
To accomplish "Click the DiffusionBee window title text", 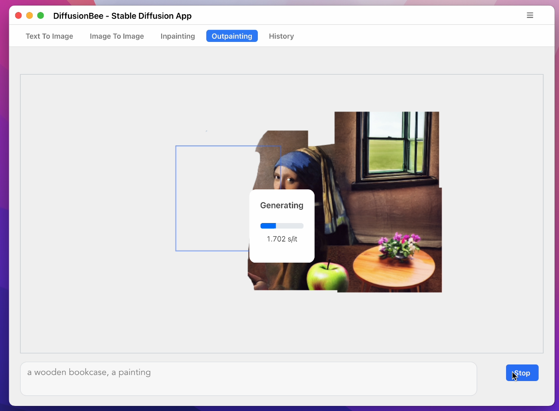I will 122,16.
